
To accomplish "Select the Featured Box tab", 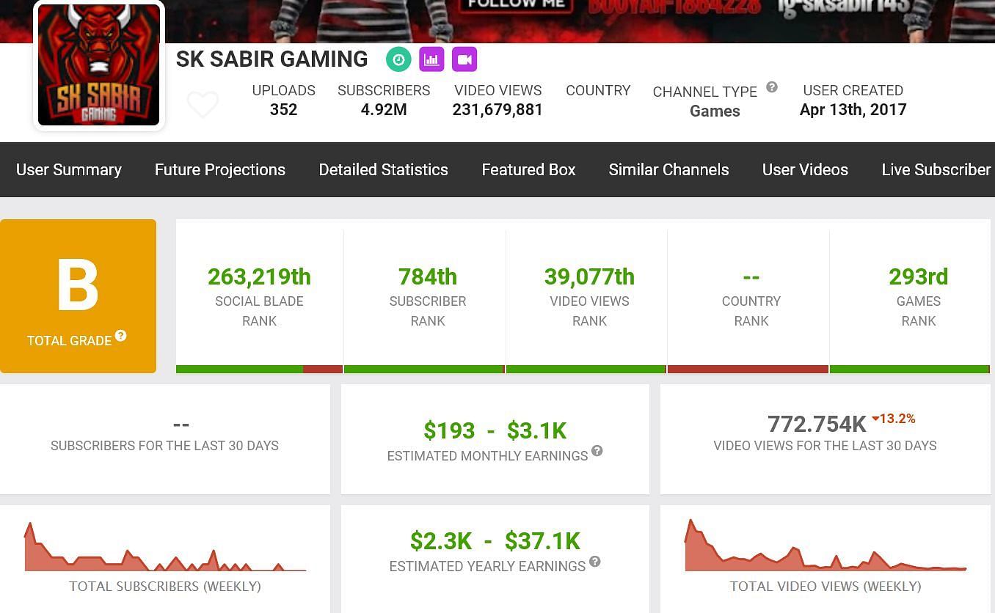I will 528,169.
